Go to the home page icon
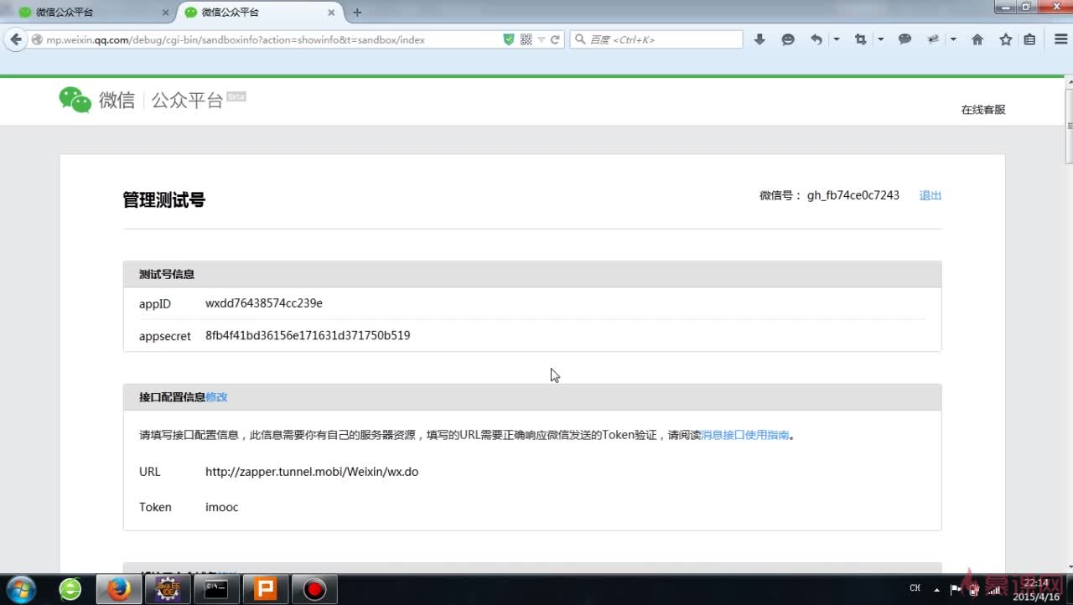 (977, 39)
